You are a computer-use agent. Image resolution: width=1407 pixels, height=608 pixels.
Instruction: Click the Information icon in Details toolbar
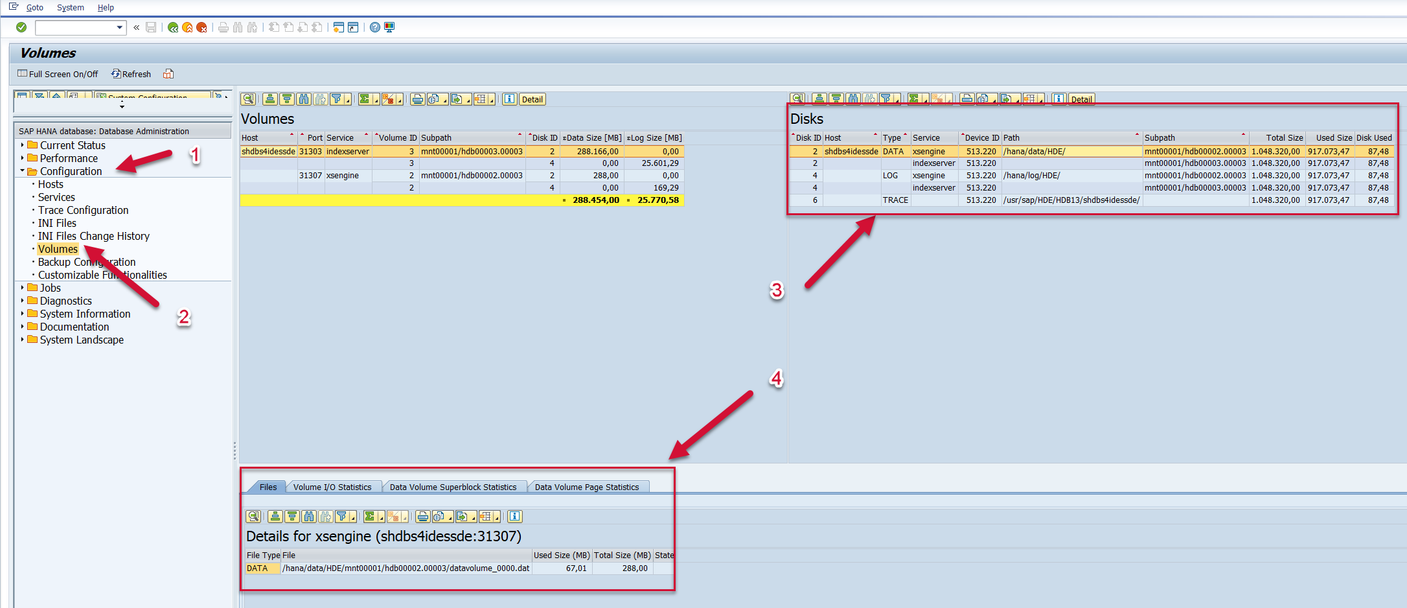click(x=515, y=517)
